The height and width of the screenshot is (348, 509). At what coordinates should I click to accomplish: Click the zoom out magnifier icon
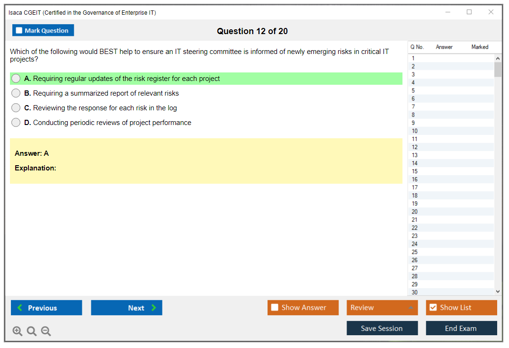point(46,331)
